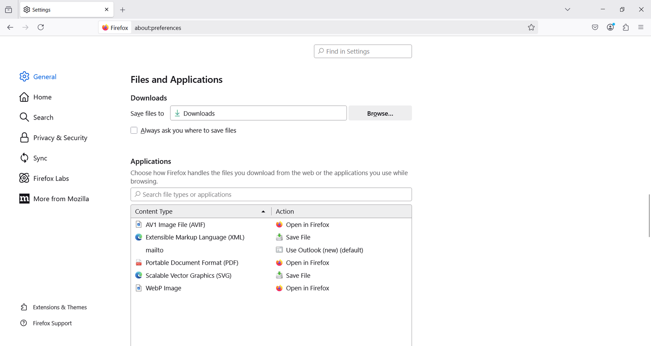Go to the Sync settings section
This screenshot has width=651, height=346.
pos(40,158)
